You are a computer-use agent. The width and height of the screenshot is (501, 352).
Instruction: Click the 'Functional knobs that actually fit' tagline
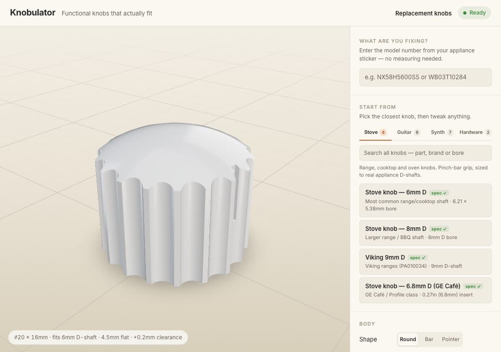[107, 13]
